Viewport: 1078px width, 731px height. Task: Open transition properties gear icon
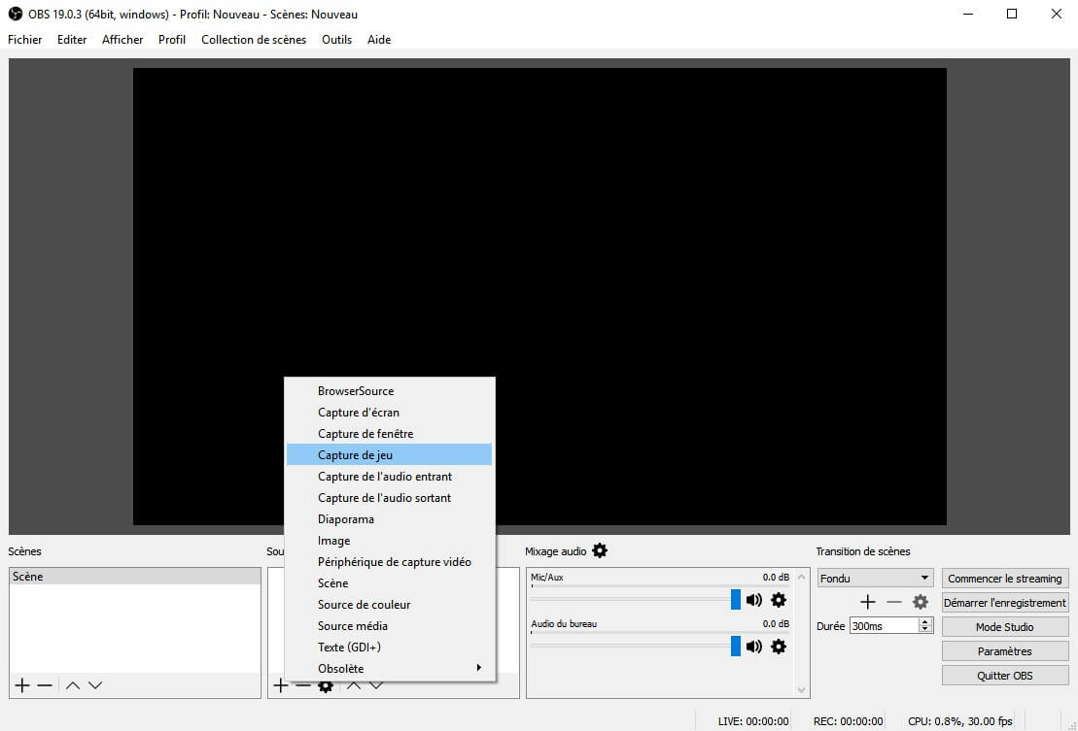(x=920, y=602)
